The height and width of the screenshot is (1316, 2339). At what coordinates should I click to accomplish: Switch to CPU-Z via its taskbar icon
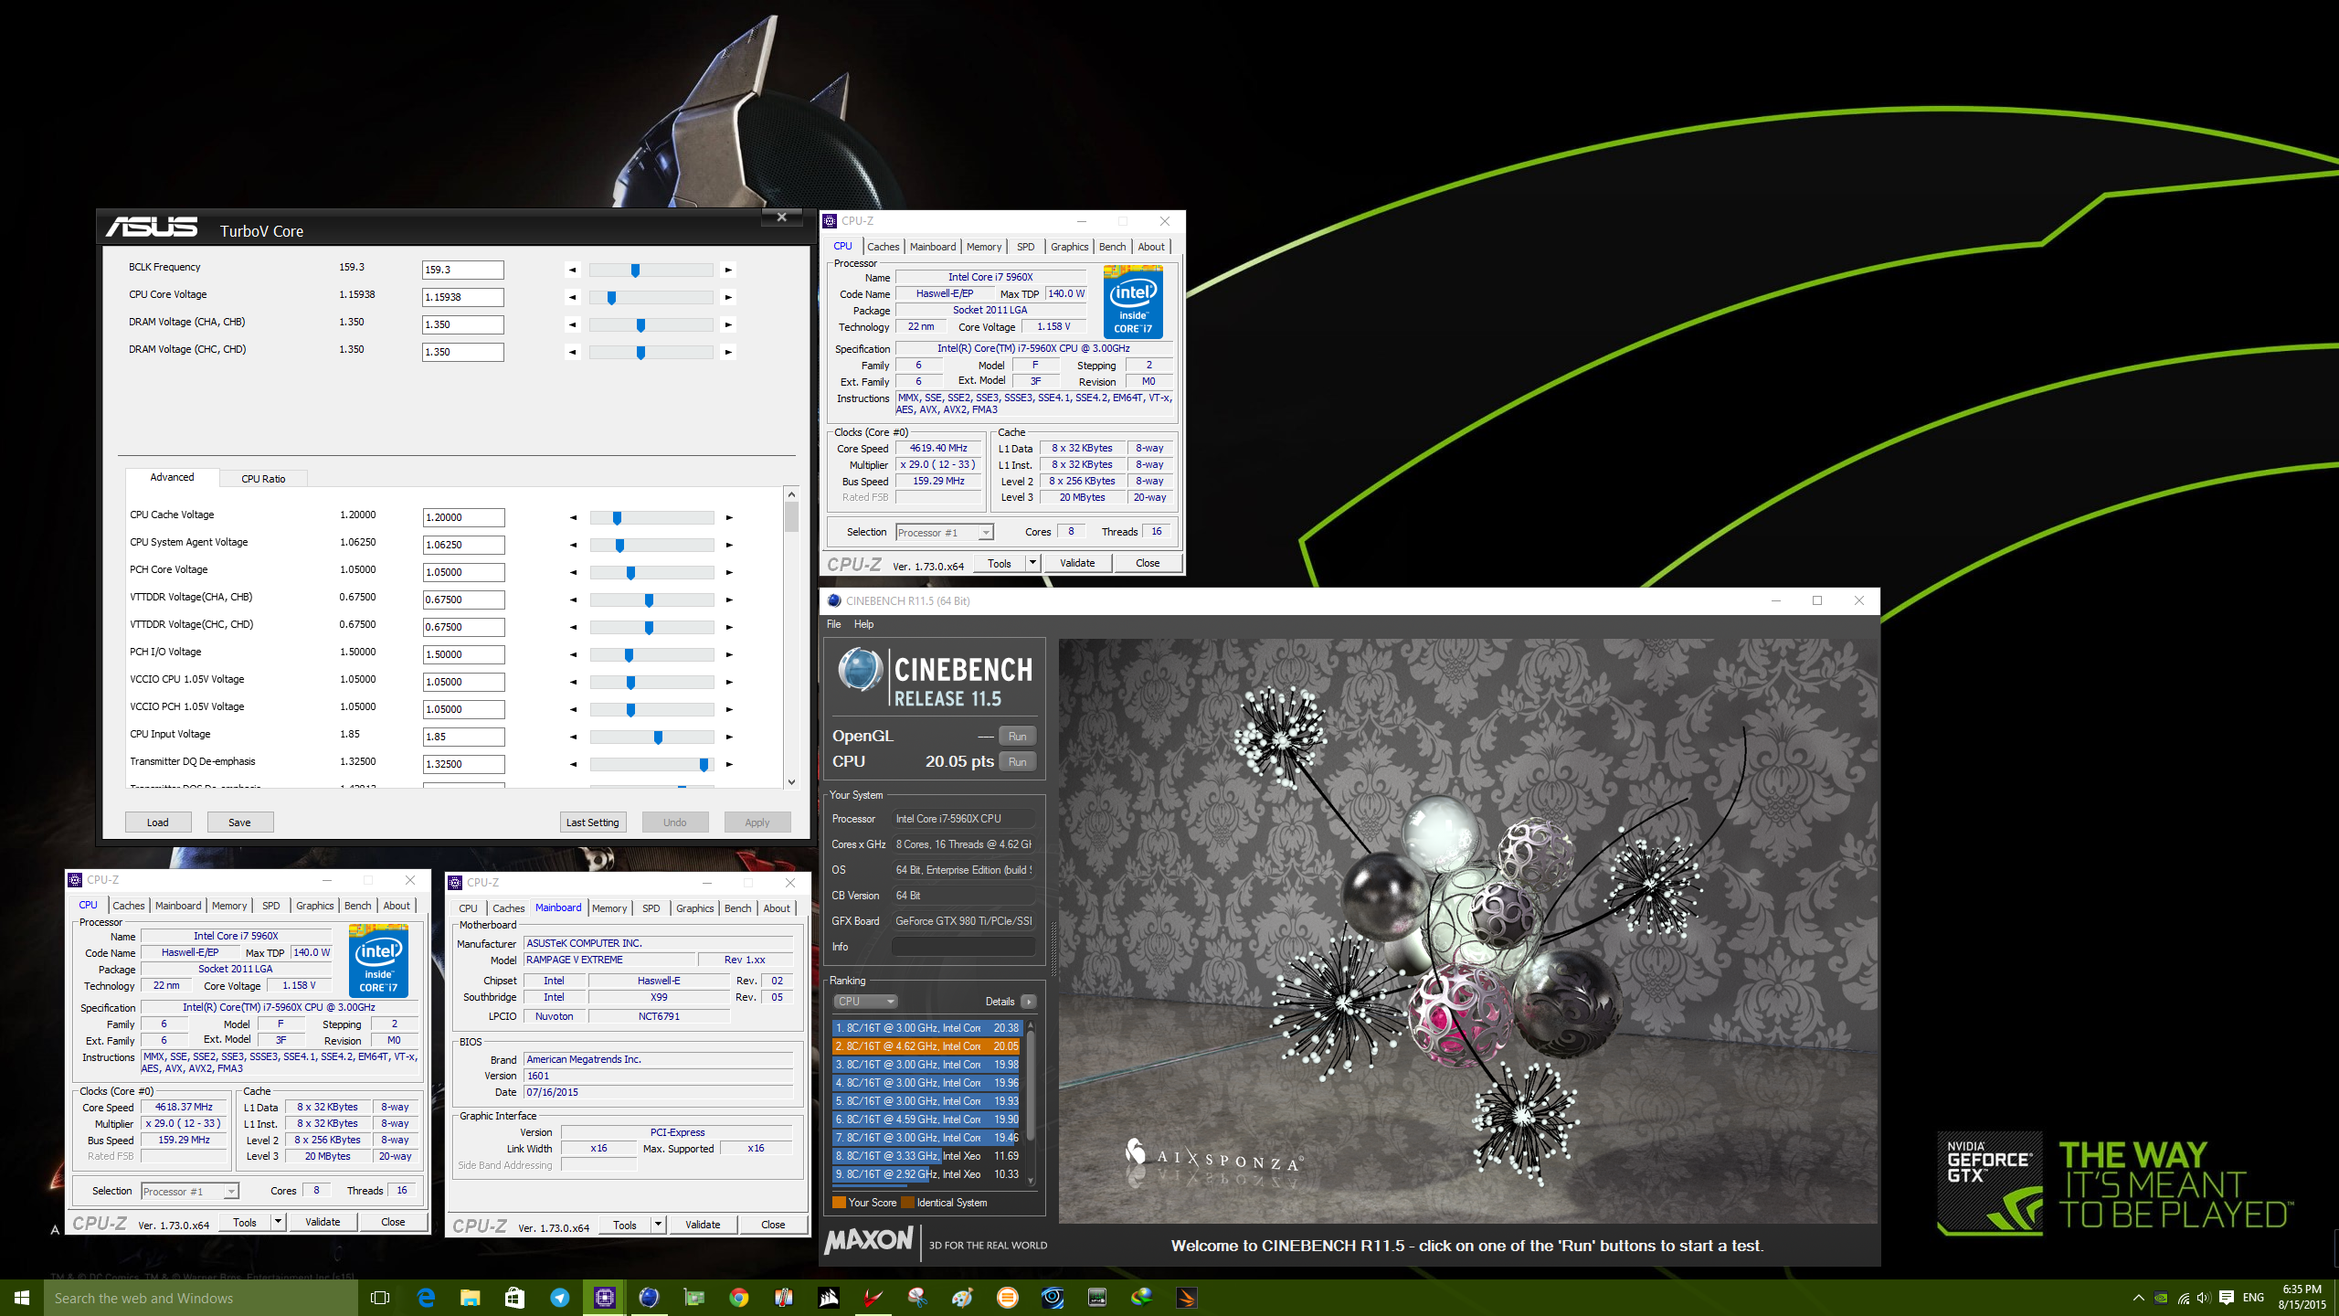point(604,1298)
